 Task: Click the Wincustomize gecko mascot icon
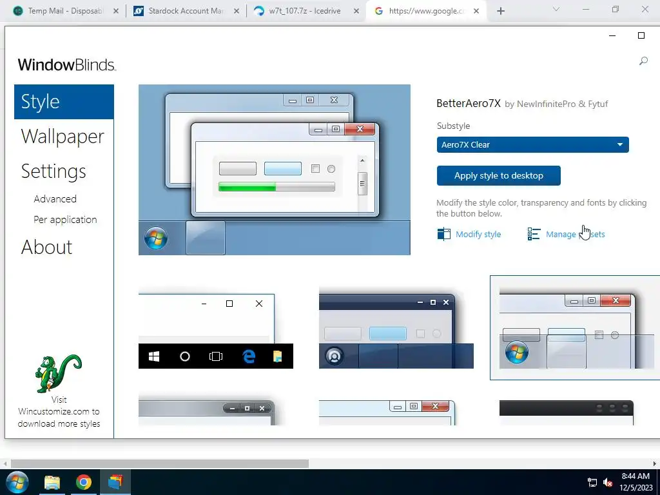[x=59, y=373]
